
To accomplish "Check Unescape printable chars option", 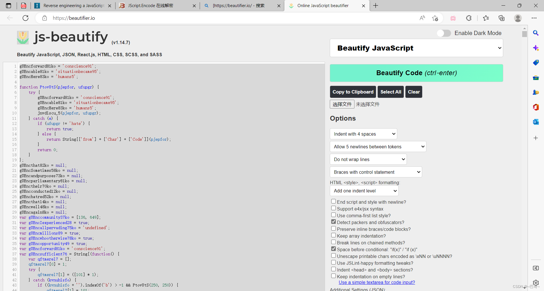I will click(333, 256).
